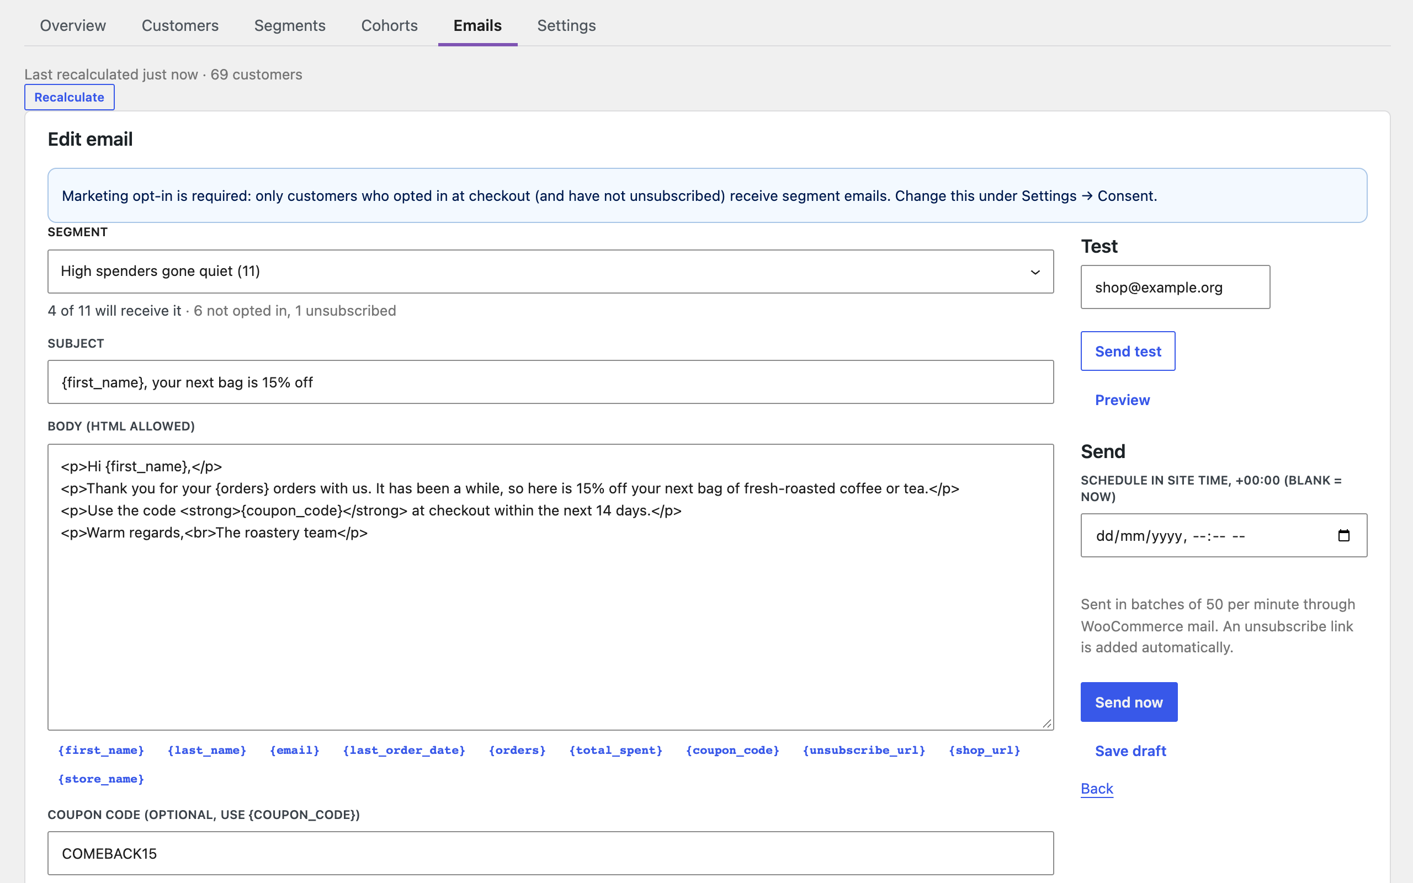The width and height of the screenshot is (1413, 883).
Task: Insert the {email} placeholder tag
Action: 295,750
